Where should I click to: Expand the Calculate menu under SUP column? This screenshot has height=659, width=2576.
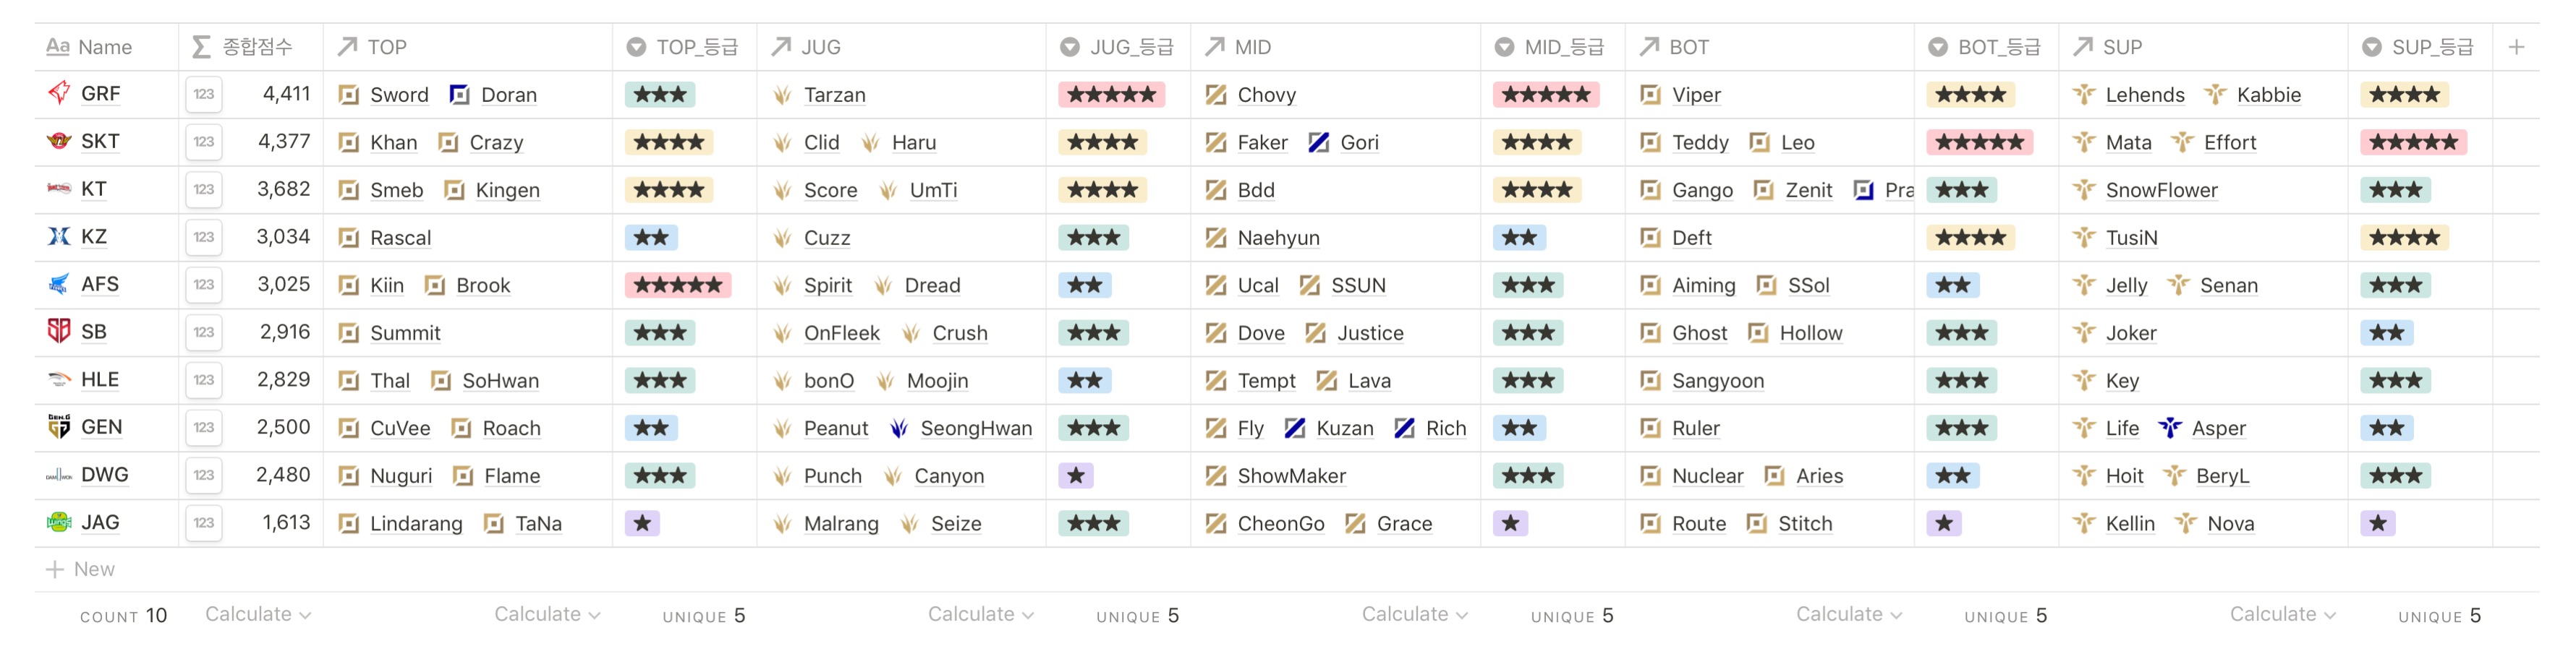[2281, 615]
